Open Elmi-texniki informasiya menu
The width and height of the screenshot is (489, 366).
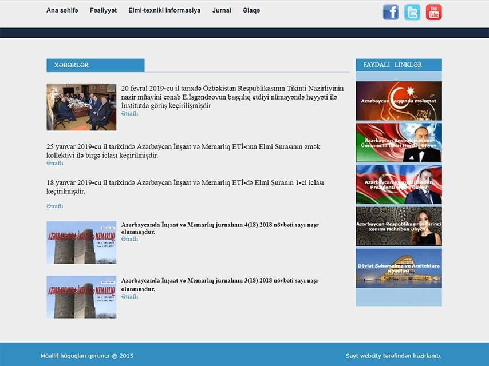point(164,10)
